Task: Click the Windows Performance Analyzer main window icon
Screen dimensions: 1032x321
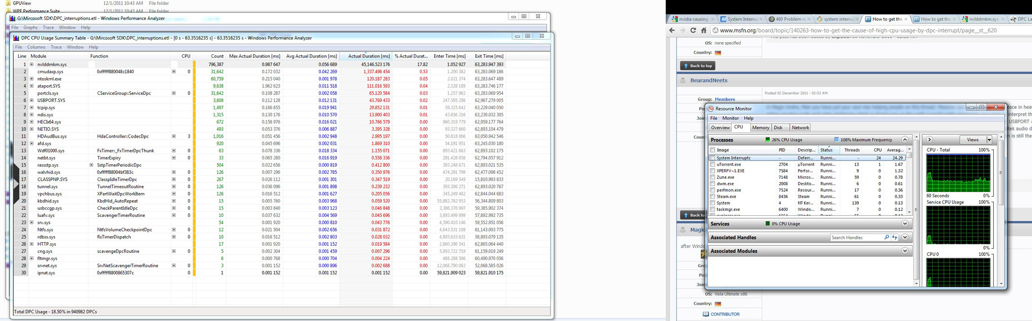Action: coord(13,18)
